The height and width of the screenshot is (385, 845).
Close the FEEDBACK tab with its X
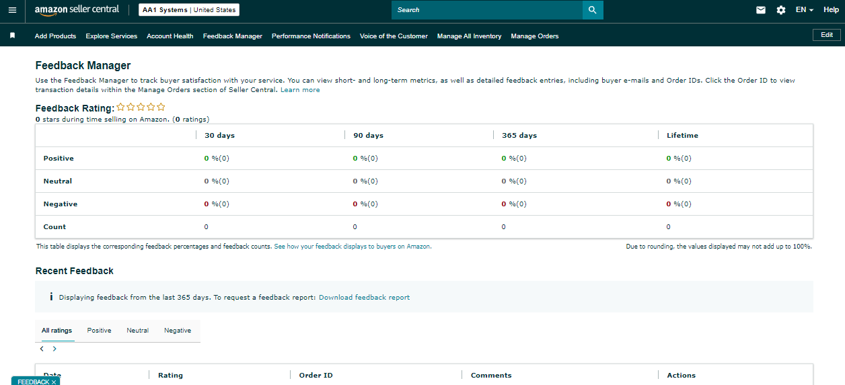coord(54,382)
